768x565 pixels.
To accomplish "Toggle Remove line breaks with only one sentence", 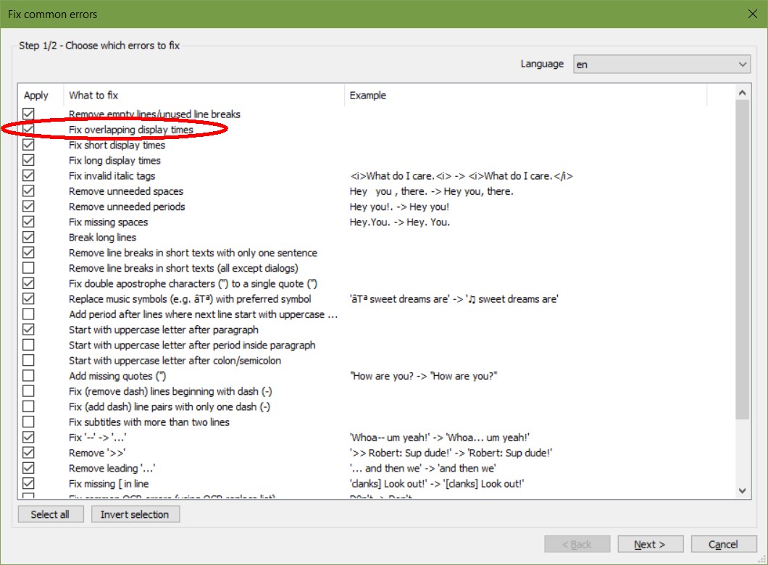I will (28, 253).
